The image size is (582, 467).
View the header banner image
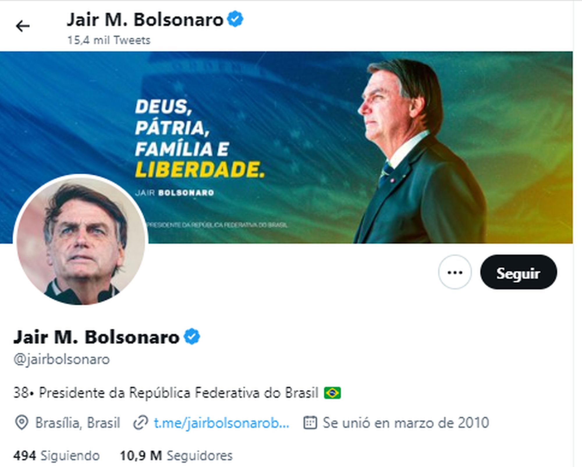pyautogui.click(x=286, y=147)
